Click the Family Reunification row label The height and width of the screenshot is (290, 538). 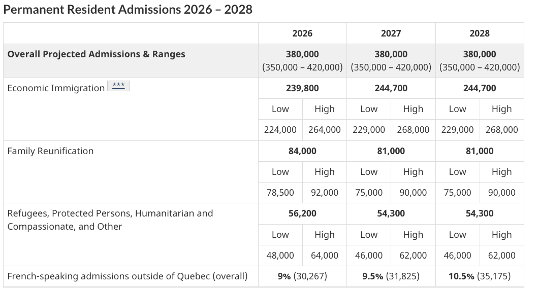coord(50,151)
